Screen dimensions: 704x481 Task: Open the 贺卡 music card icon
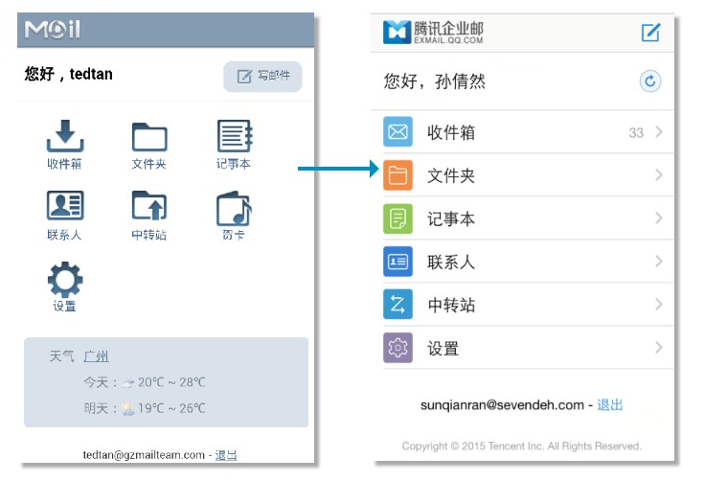click(234, 208)
